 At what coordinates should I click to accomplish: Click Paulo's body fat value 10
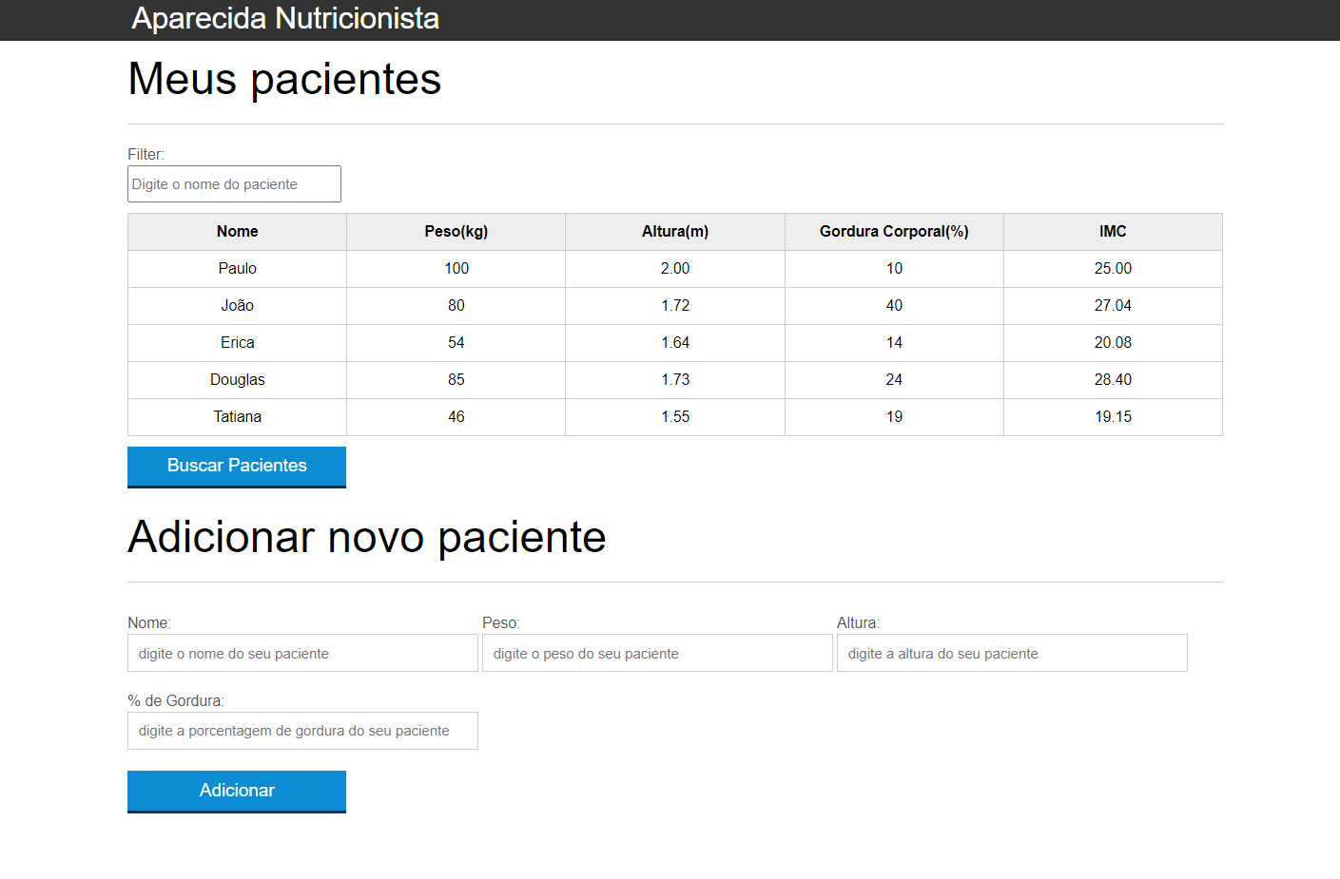pyautogui.click(x=894, y=269)
